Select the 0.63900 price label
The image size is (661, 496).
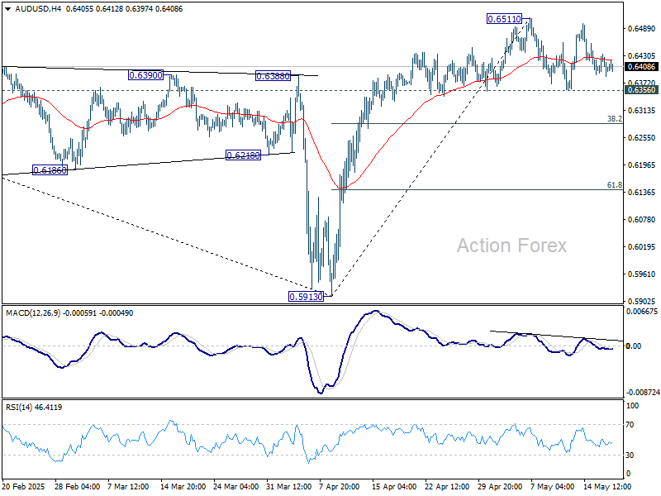click(x=145, y=75)
